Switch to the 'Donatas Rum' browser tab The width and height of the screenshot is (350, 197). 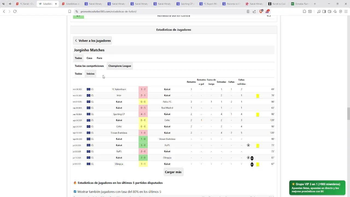point(300,4)
